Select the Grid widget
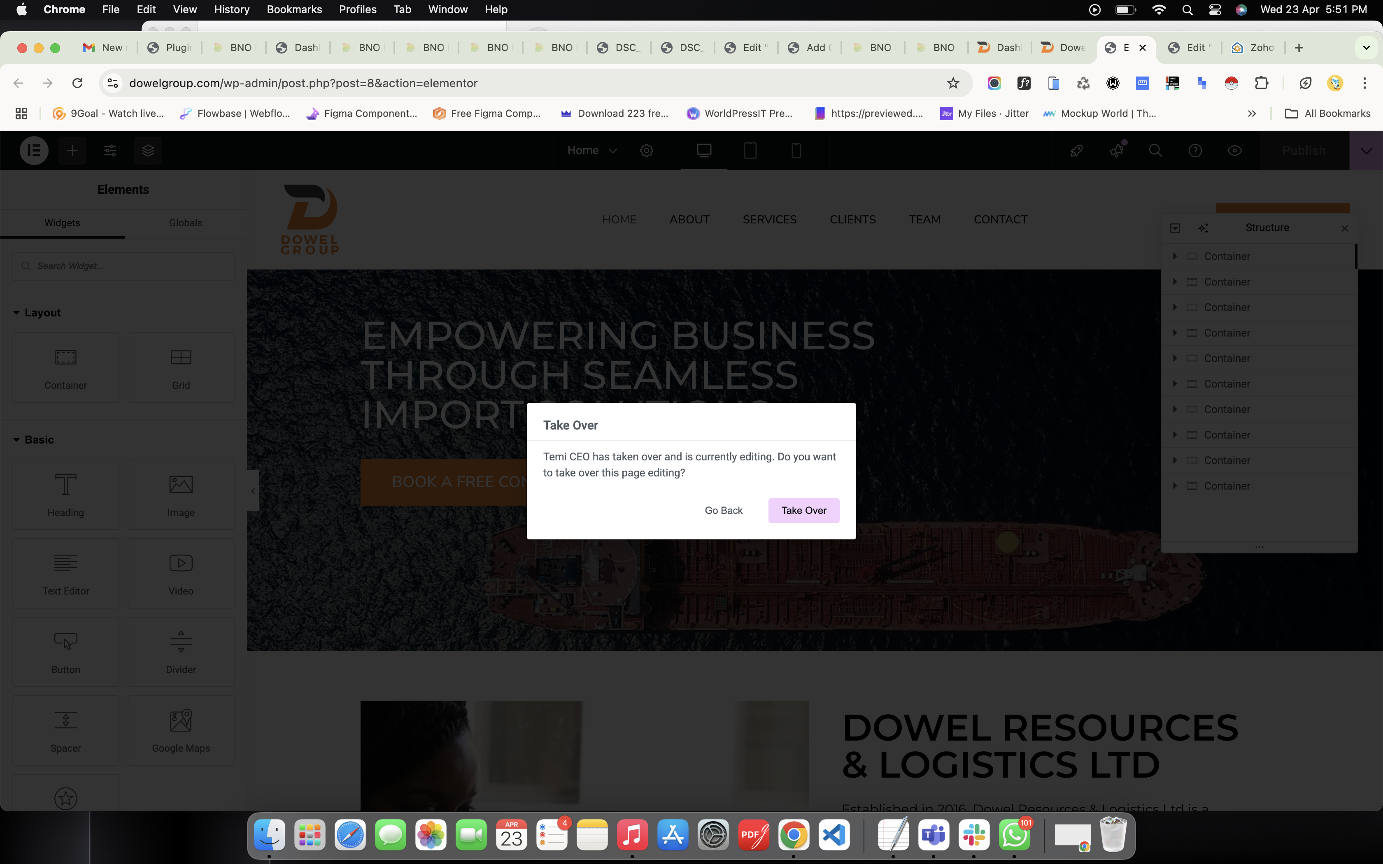 tap(181, 367)
